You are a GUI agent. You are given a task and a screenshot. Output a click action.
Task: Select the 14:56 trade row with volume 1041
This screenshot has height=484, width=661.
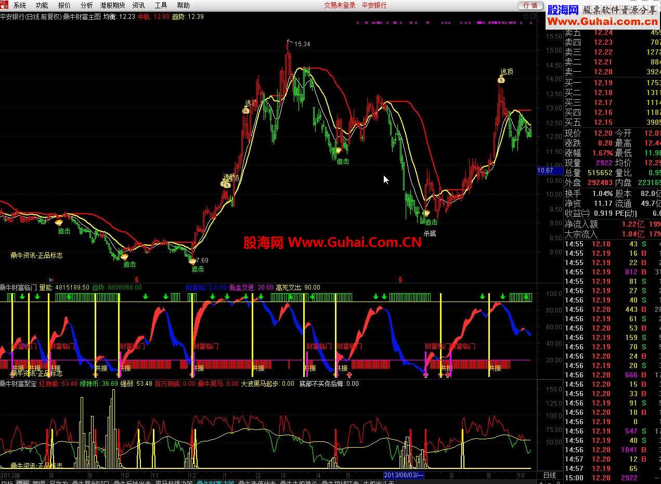click(613, 450)
